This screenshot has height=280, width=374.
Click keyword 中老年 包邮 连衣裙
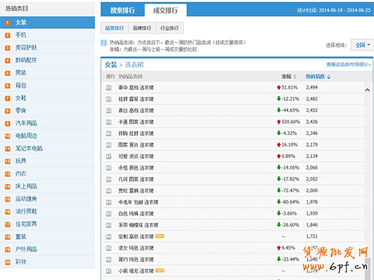(138, 202)
